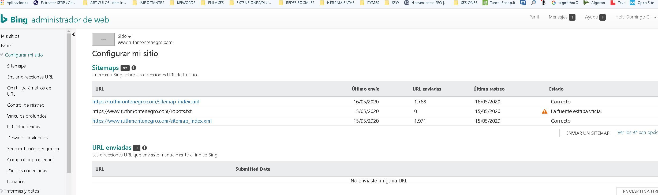
Task: Go to Mis sitios
Action: (x=10, y=36)
